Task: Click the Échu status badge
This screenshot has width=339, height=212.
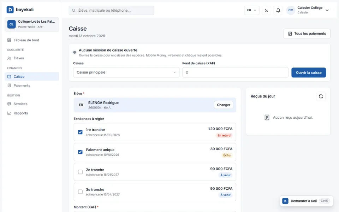Action: pos(227,155)
